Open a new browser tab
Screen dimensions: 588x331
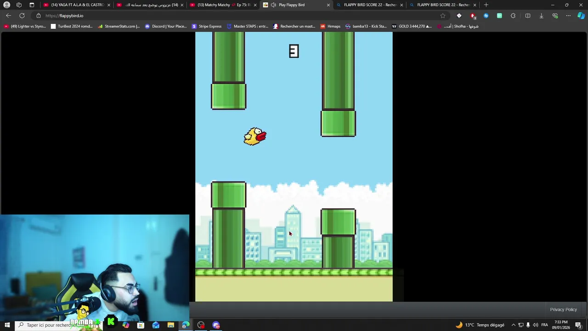pyautogui.click(x=486, y=5)
